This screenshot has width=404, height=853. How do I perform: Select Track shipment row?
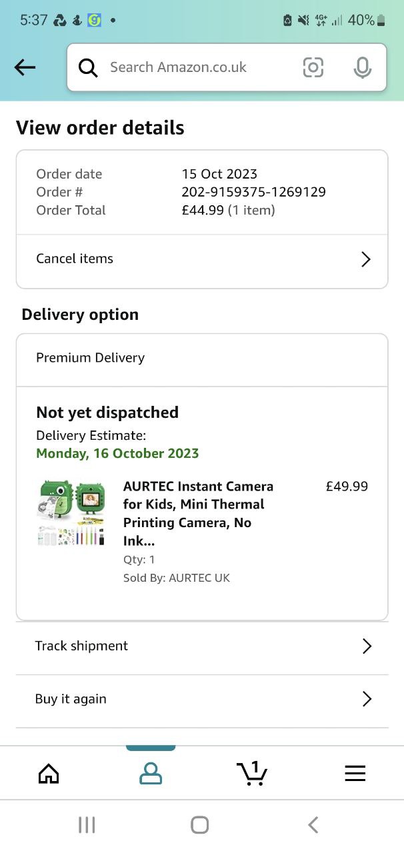pos(81,646)
